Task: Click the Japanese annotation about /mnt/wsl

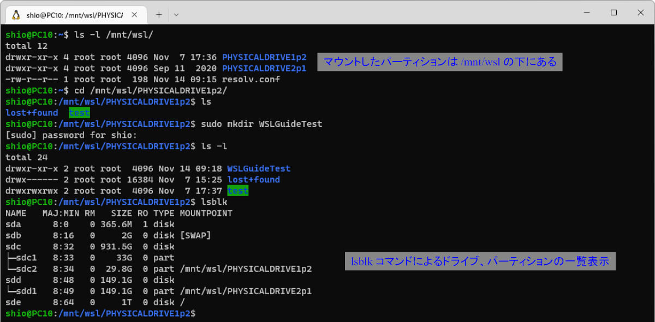Action: pyautogui.click(x=440, y=62)
